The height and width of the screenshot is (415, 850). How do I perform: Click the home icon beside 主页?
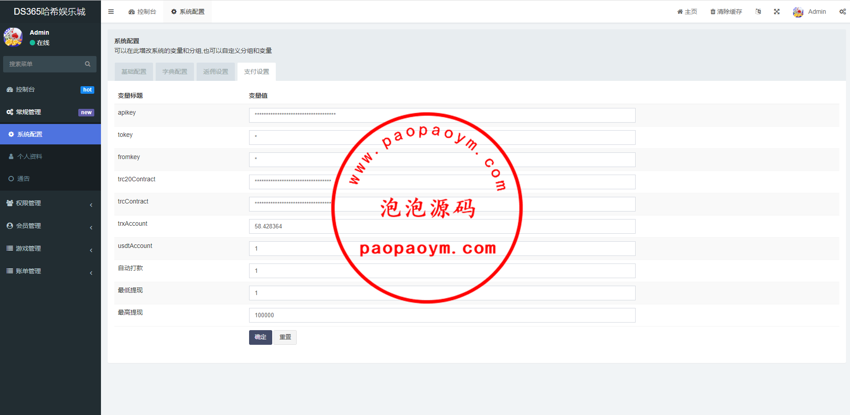click(x=680, y=12)
